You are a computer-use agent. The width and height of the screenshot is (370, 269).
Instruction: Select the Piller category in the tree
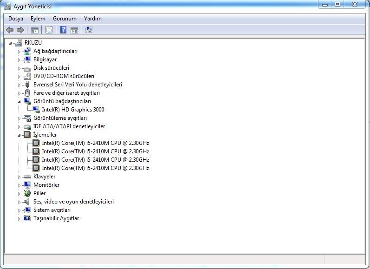pos(39,193)
